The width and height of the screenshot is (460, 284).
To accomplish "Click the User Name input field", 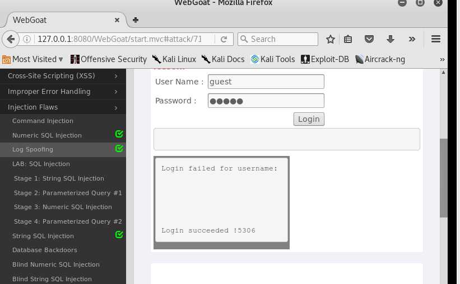I will pos(266,82).
